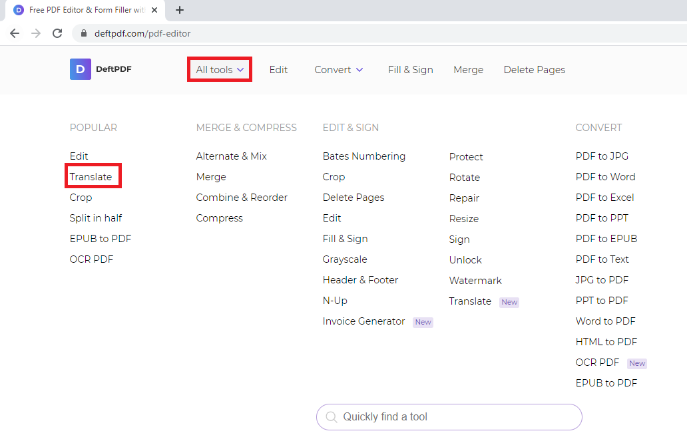This screenshot has width=687, height=447.
Task: Click the browser forward arrow
Action: 36,33
